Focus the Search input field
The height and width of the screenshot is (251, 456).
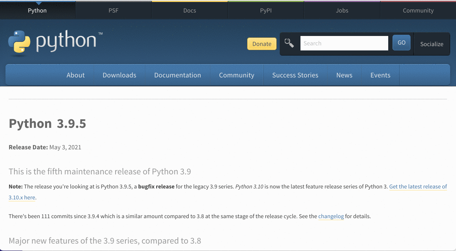pos(344,43)
